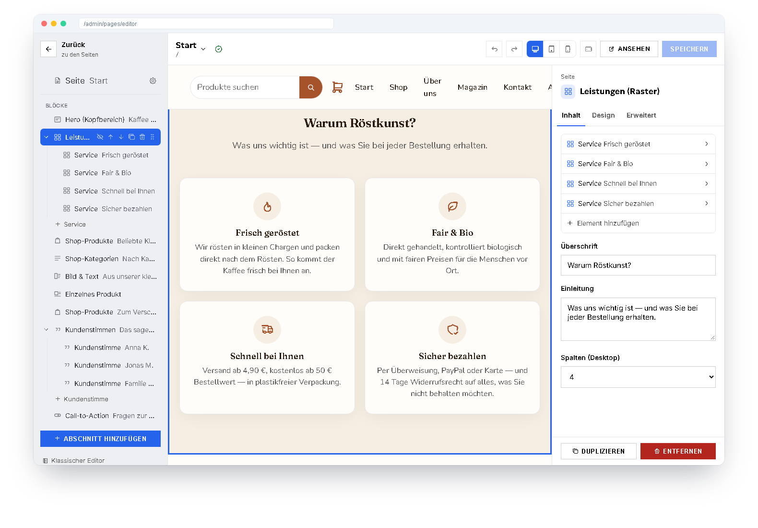This screenshot has width=758, height=528.
Task: Switch preview to mobile phone view
Action: pyautogui.click(x=568, y=49)
